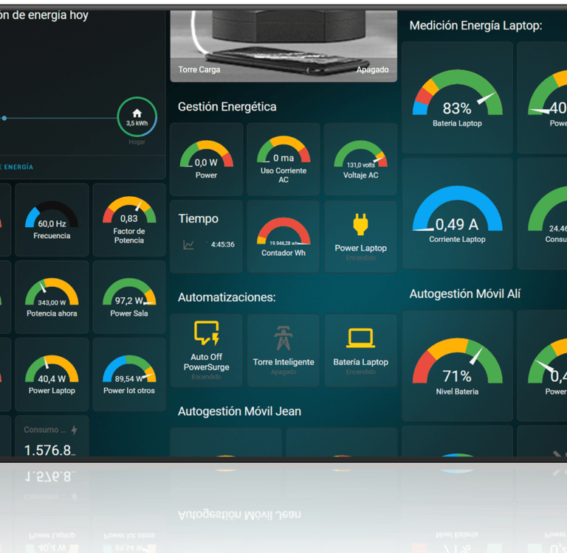The width and height of the screenshot is (567, 553).
Task: Click the Consumo 1.576.8 value
Action: 49,450
